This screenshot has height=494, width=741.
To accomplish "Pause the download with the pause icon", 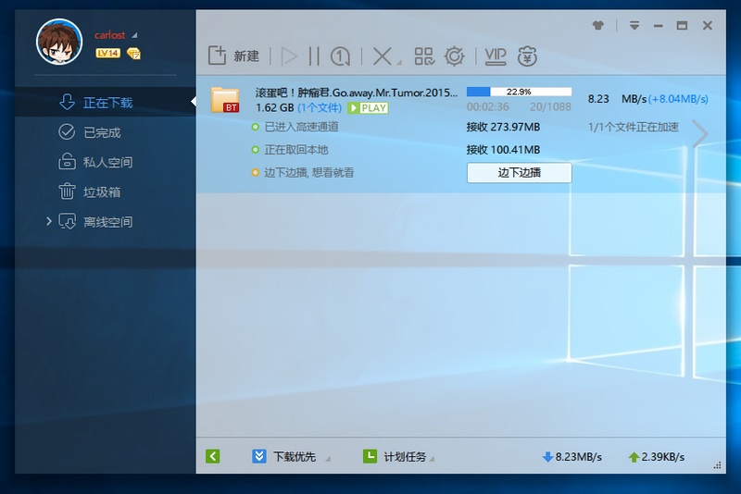I will (x=314, y=56).
